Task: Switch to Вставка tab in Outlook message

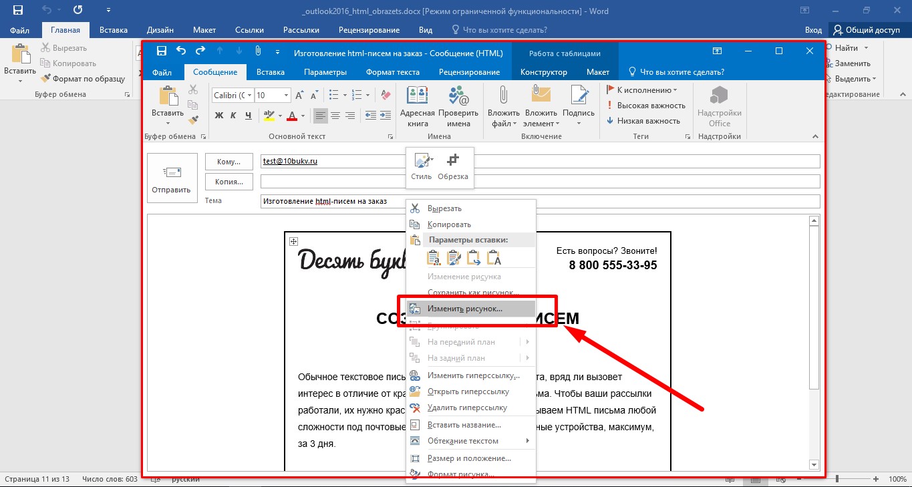Action: [x=271, y=72]
